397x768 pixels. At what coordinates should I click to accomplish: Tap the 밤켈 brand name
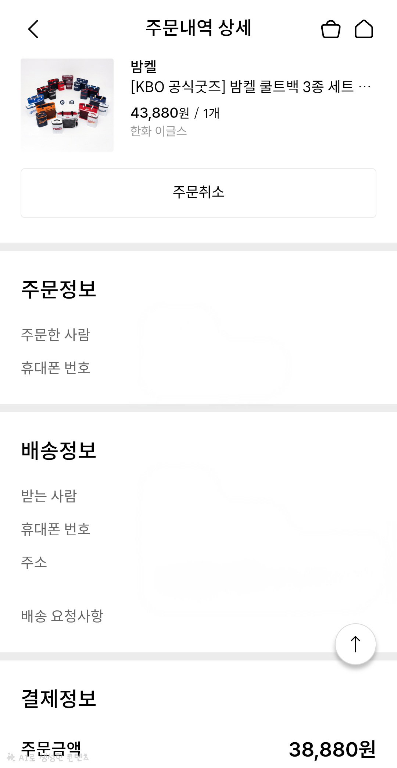click(x=144, y=67)
